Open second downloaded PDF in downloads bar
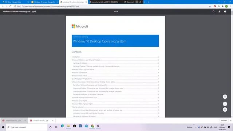Viewport: 233px width, 131px height. tap(40, 120)
